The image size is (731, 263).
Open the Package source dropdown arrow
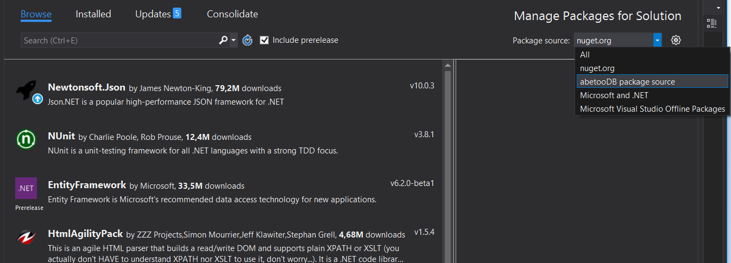click(657, 40)
